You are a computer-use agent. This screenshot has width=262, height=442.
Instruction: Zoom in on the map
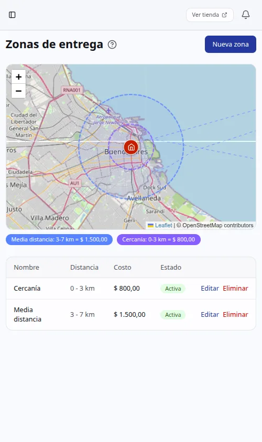pos(19,76)
